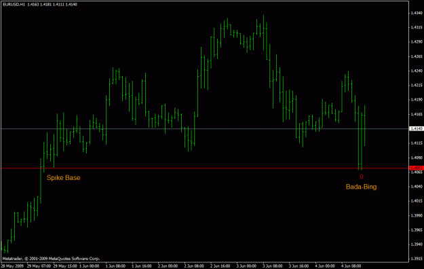
Task: Click the 1.4265 price axis label
Action: point(417,56)
